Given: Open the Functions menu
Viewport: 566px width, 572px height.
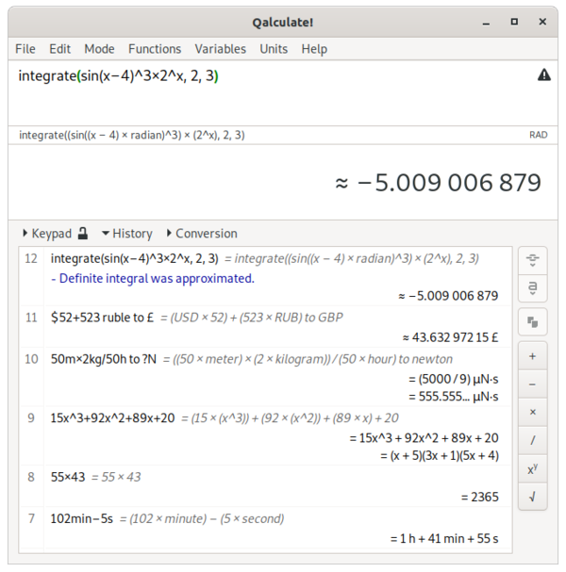Looking at the screenshot, I should 155,49.
